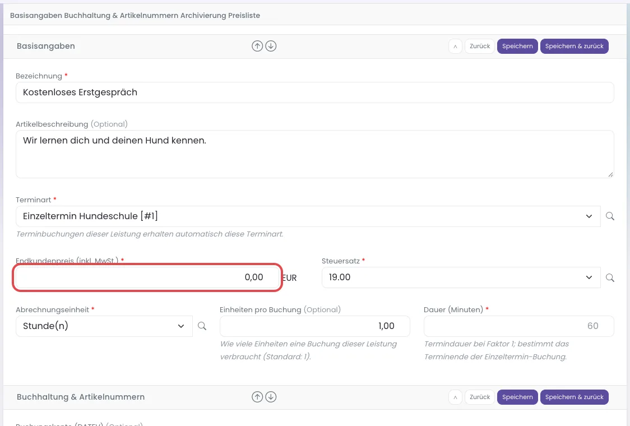
Task: Open Terminart search magnifier icon
Action: (610, 216)
